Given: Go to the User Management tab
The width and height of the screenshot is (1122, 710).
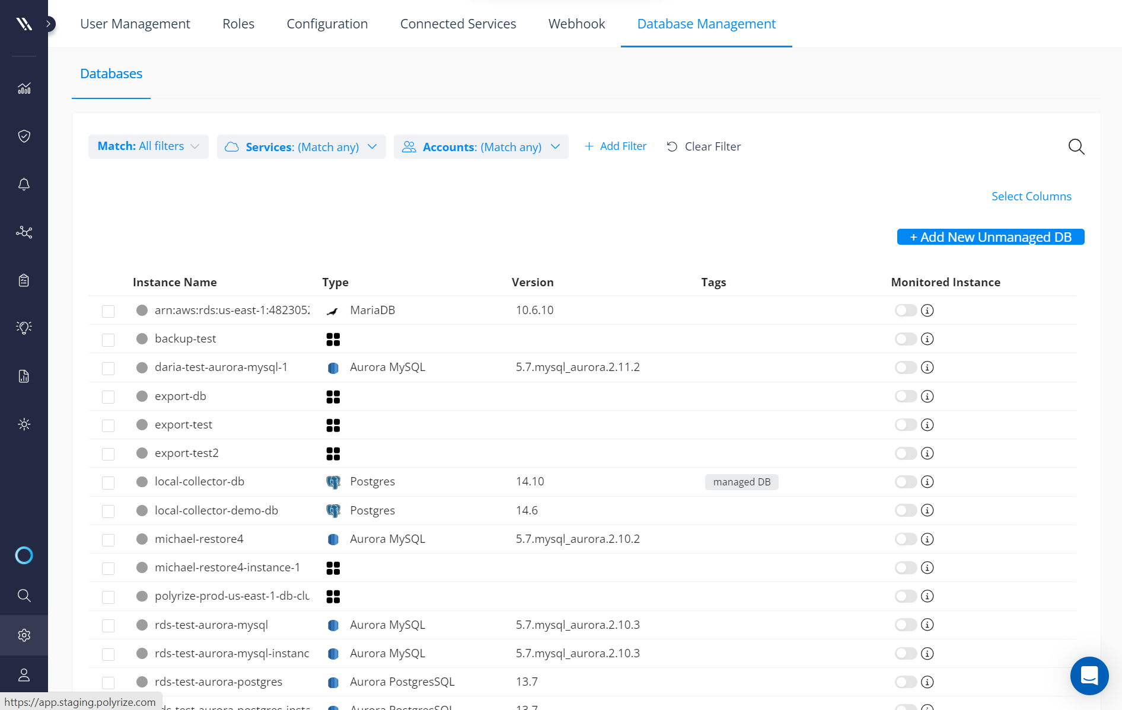Looking at the screenshot, I should pyautogui.click(x=135, y=24).
